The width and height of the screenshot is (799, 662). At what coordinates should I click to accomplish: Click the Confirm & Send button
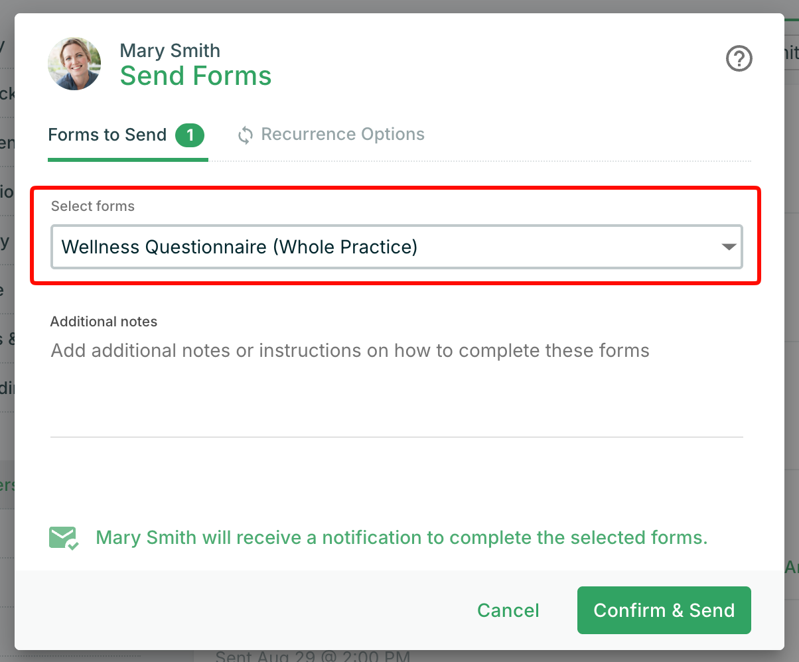pos(664,610)
